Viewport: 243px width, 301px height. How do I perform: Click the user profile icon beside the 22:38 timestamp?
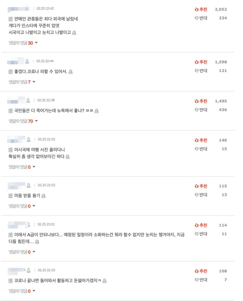(x=28, y=100)
